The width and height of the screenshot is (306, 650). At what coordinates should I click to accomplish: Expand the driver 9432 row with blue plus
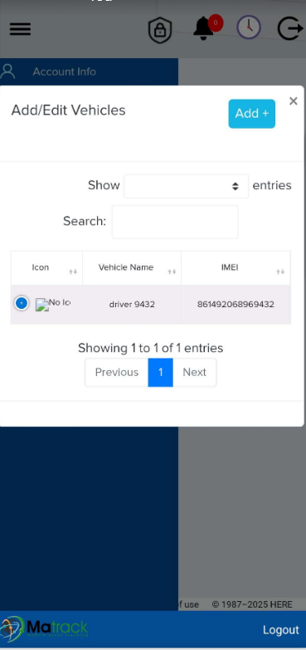(x=22, y=303)
